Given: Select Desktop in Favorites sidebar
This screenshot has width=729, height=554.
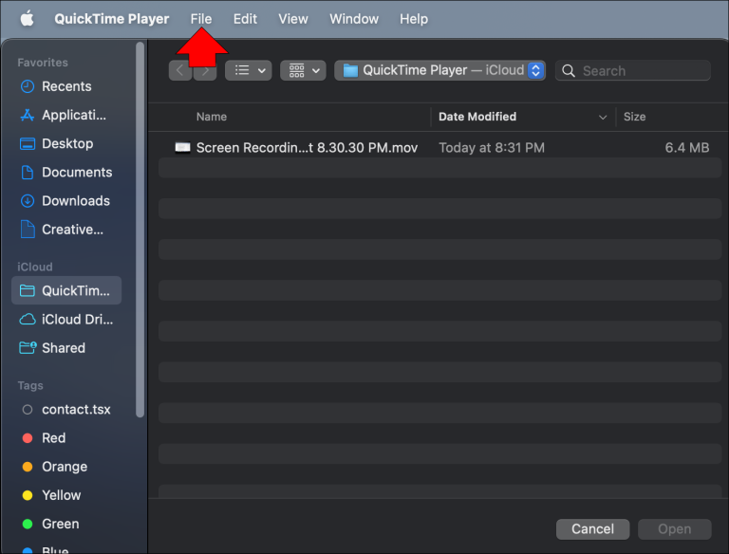Looking at the screenshot, I should pos(66,143).
